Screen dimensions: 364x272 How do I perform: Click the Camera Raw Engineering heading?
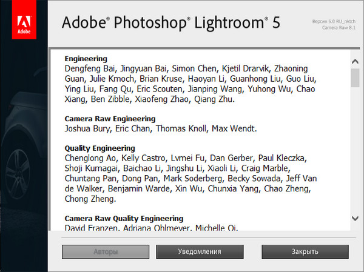pyautogui.click(x=110, y=119)
